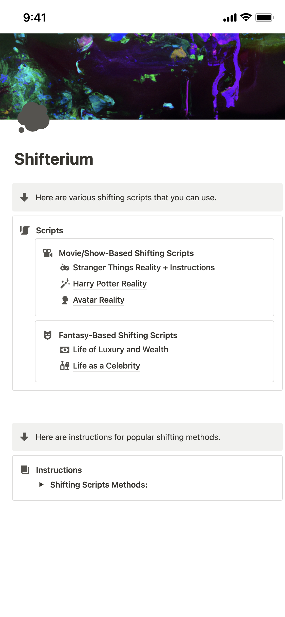Click the money bill icon
Viewport: 285px width, 617px height.
tap(65, 350)
